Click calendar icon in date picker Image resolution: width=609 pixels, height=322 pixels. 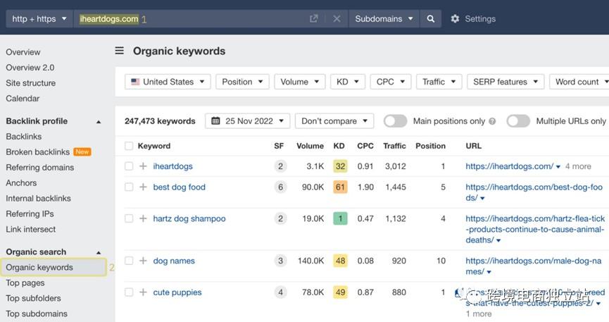pyautogui.click(x=215, y=121)
